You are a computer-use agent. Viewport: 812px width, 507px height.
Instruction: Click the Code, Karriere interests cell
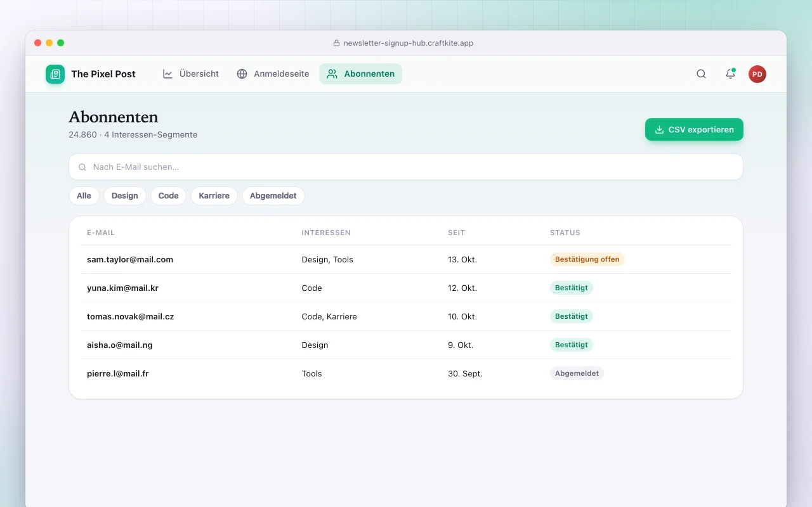(329, 316)
